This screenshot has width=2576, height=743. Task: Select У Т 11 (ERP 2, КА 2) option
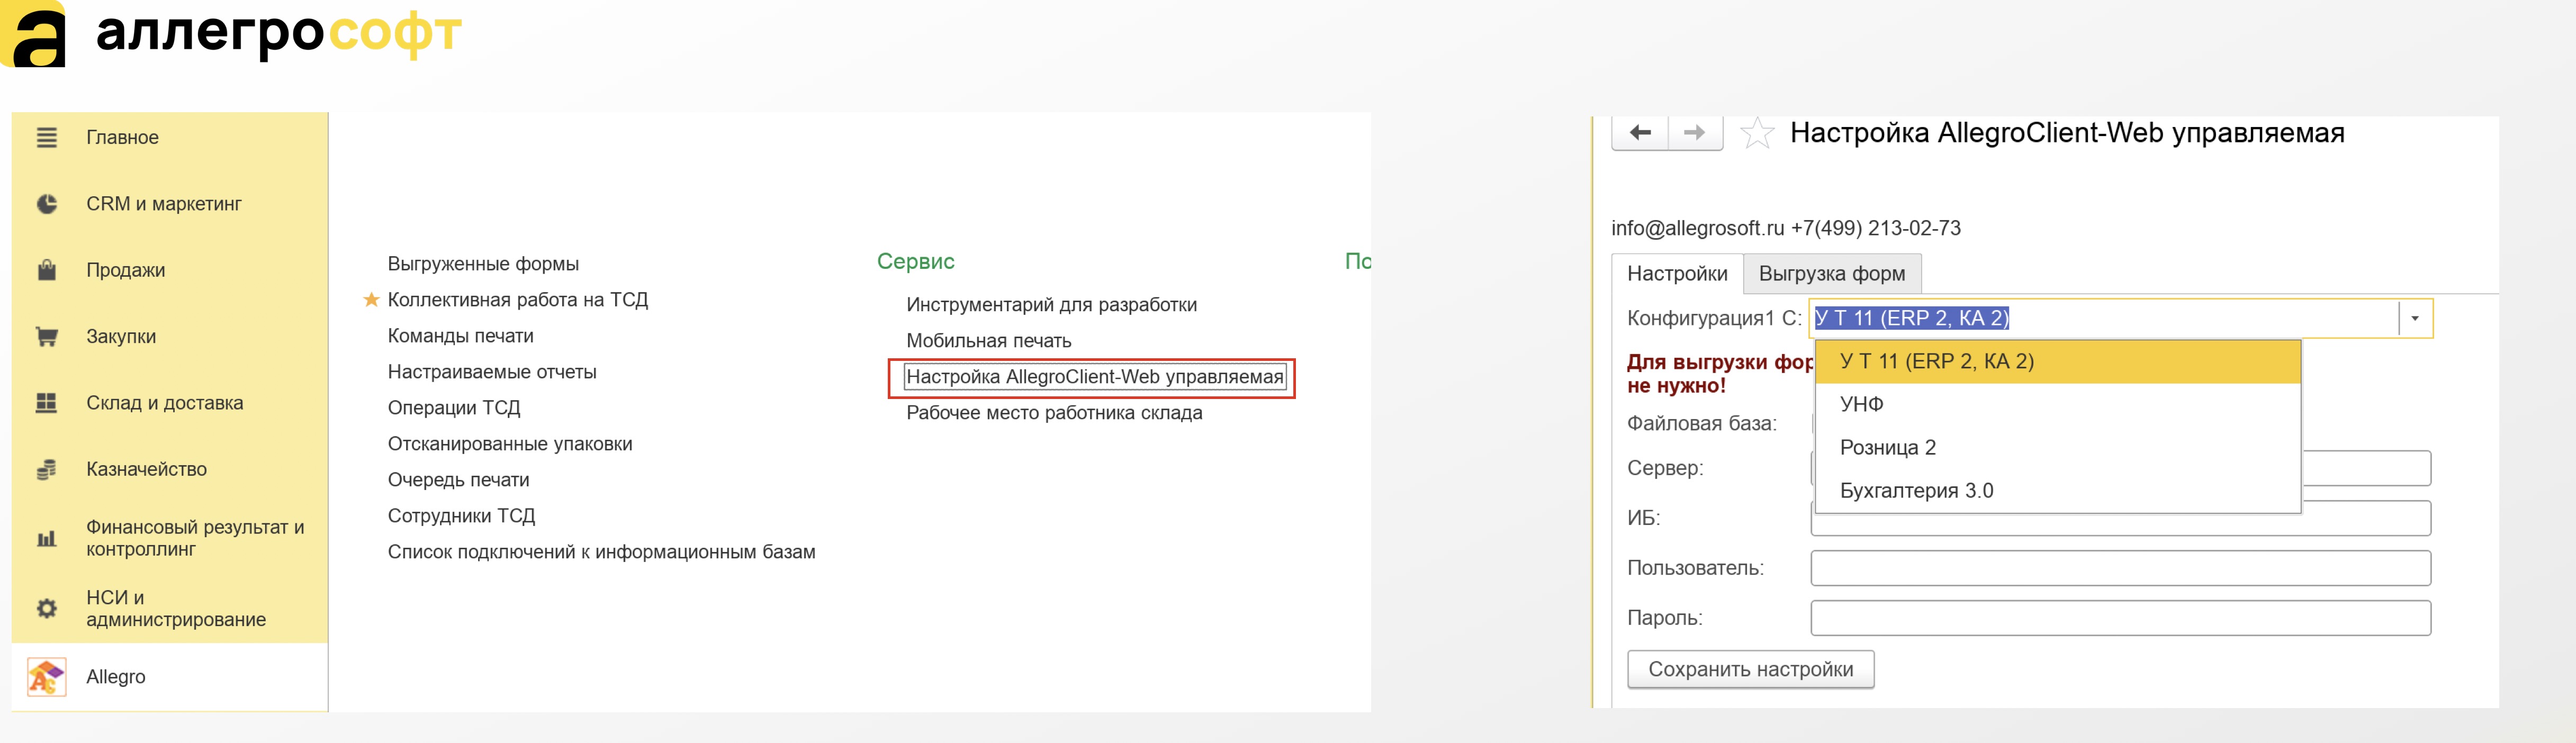click(2058, 361)
